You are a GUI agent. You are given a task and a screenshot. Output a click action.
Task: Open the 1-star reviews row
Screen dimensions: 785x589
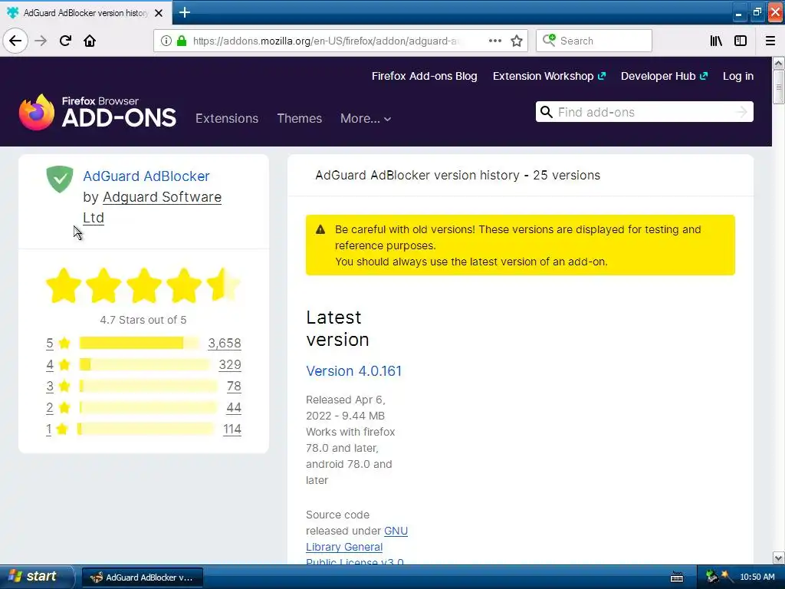tap(143, 429)
